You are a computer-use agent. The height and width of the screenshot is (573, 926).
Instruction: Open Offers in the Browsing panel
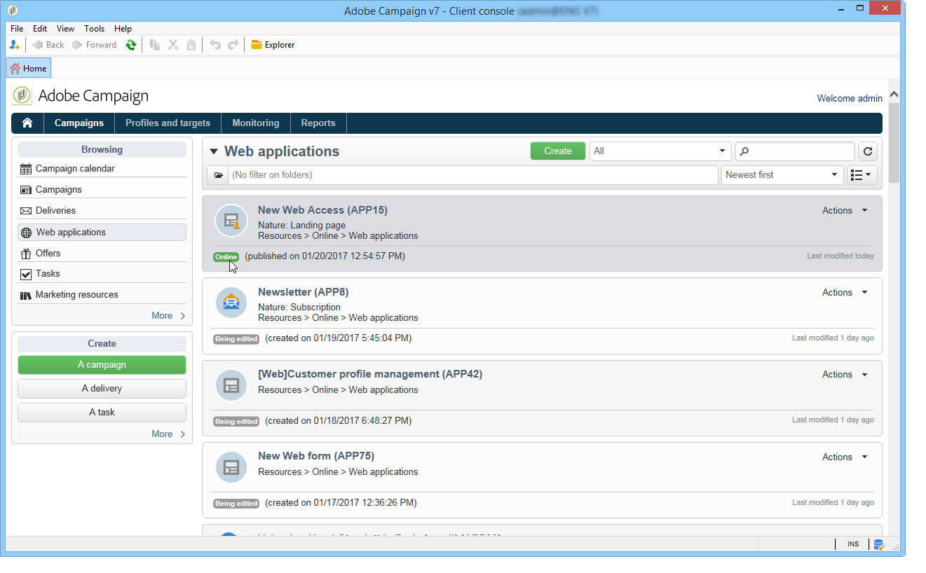tap(102, 253)
